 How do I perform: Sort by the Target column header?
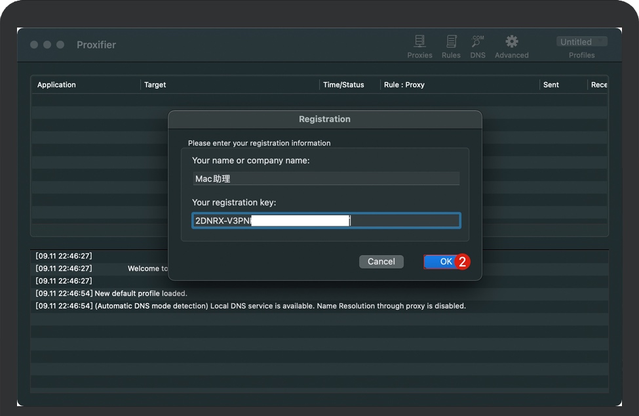230,85
